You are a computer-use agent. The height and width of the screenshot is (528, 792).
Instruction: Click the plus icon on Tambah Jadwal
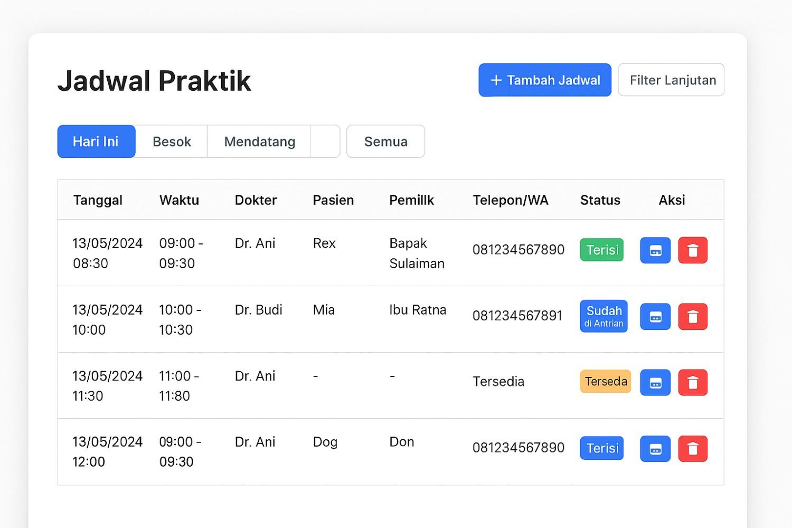[x=495, y=80]
